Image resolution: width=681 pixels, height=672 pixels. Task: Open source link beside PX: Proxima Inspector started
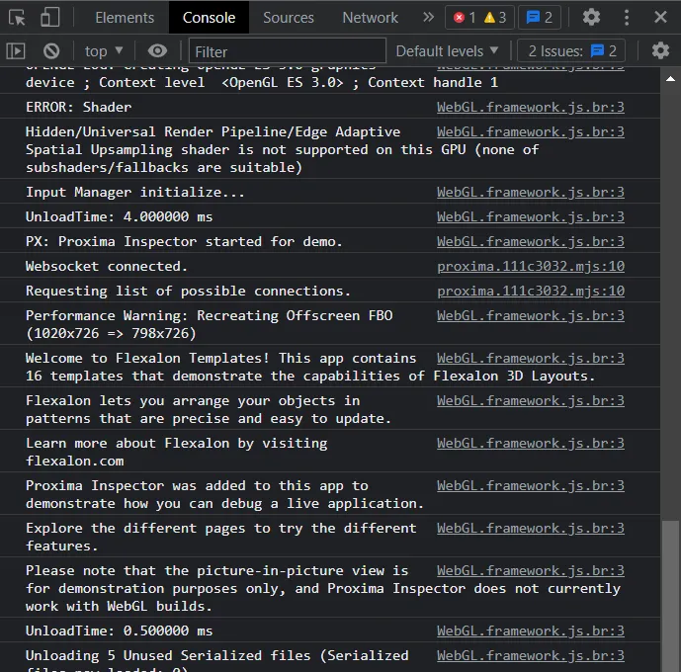[531, 241]
